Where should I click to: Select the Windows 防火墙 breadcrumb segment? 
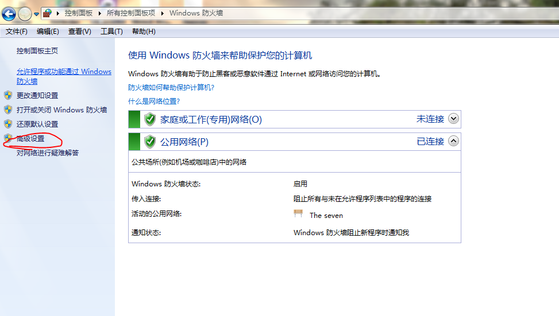point(196,13)
